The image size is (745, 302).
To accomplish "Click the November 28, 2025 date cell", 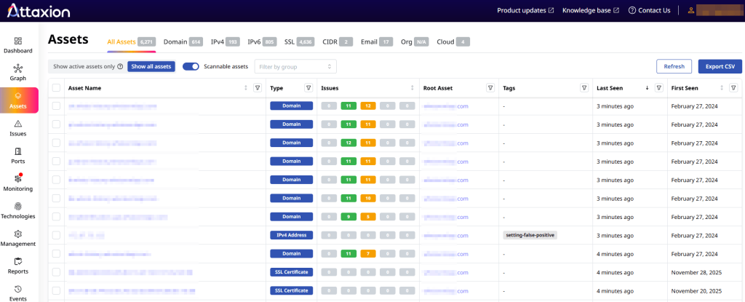I will tap(696, 272).
